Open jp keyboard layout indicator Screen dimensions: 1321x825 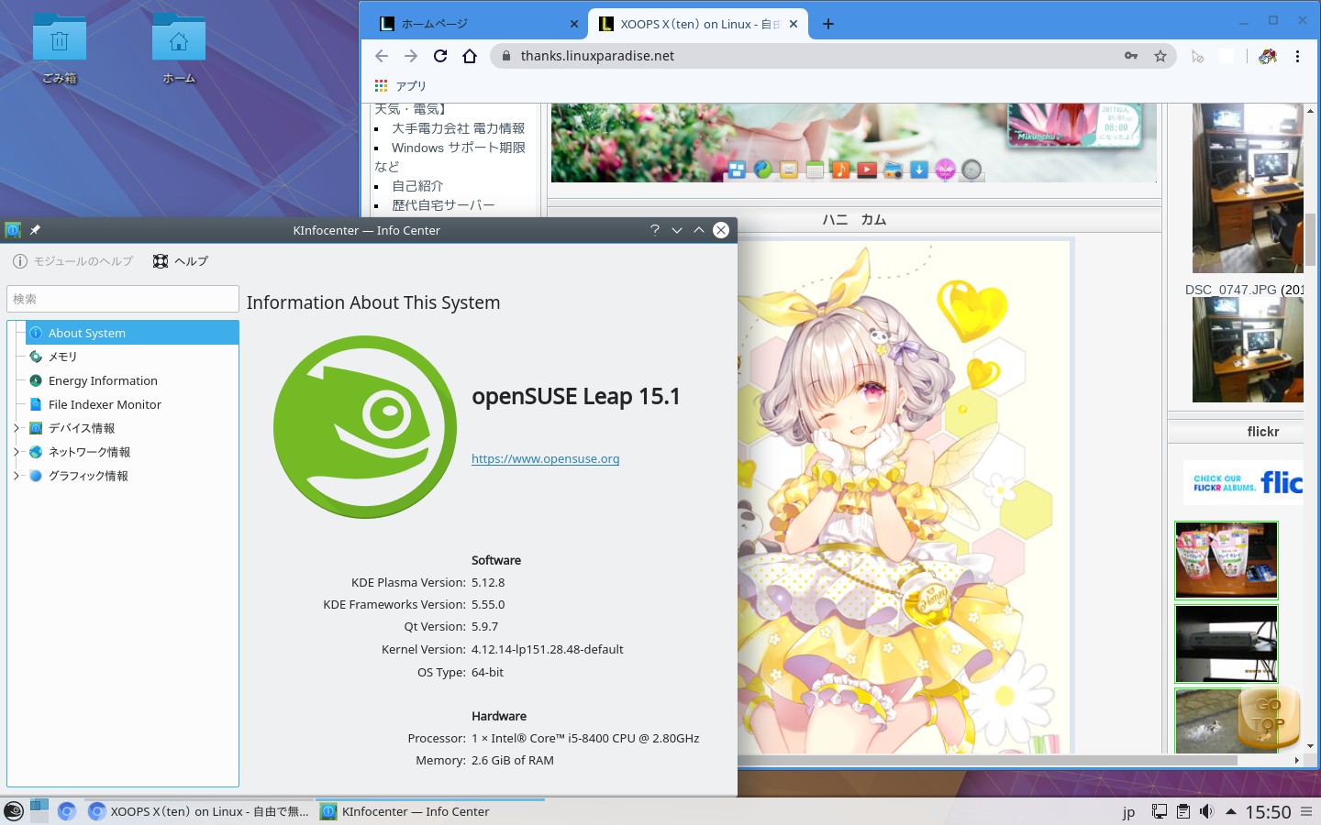click(1128, 812)
